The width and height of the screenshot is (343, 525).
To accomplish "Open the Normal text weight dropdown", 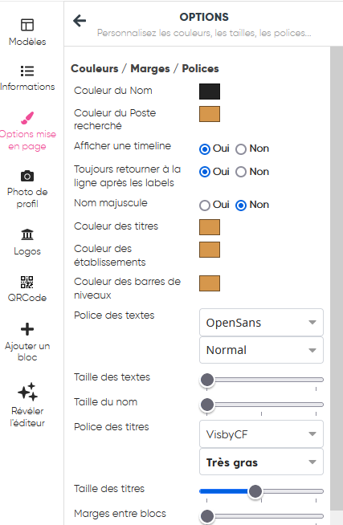I will click(261, 350).
